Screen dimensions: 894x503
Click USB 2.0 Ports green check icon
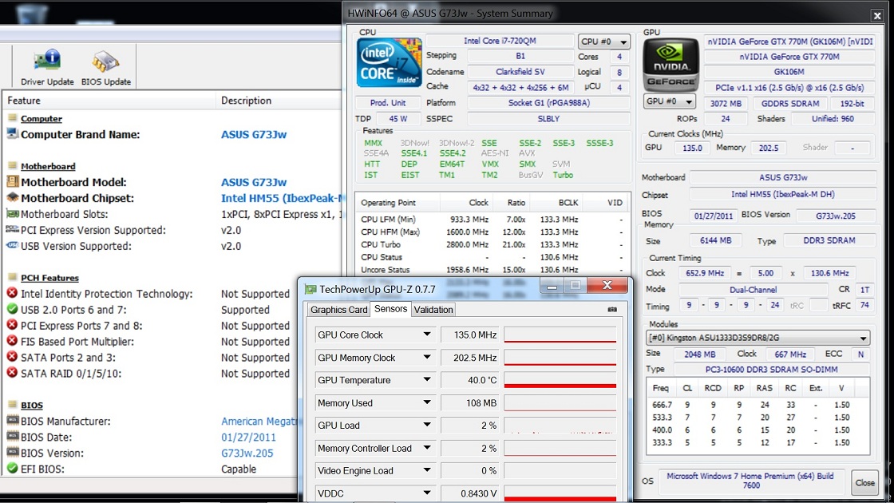click(x=12, y=309)
